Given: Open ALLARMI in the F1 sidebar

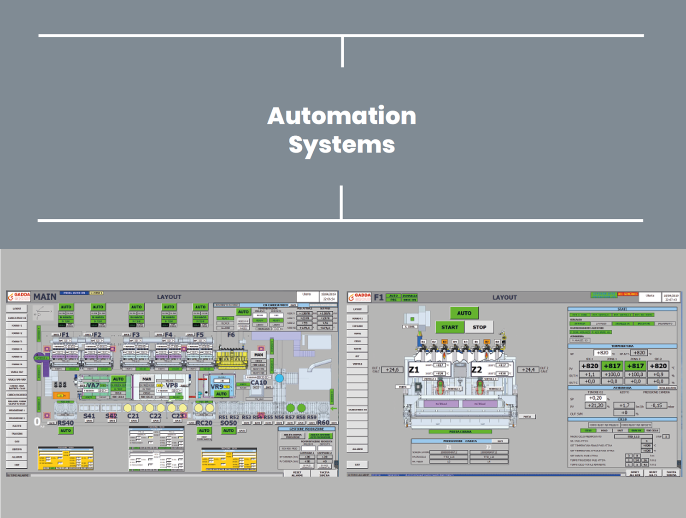Looking at the screenshot, I should coord(358,448).
